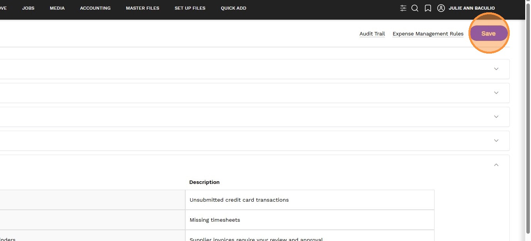Open the Media menu
The width and height of the screenshot is (531, 241).
[x=57, y=8]
